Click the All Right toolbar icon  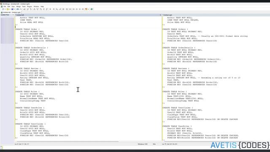click(x=63, y=9)
